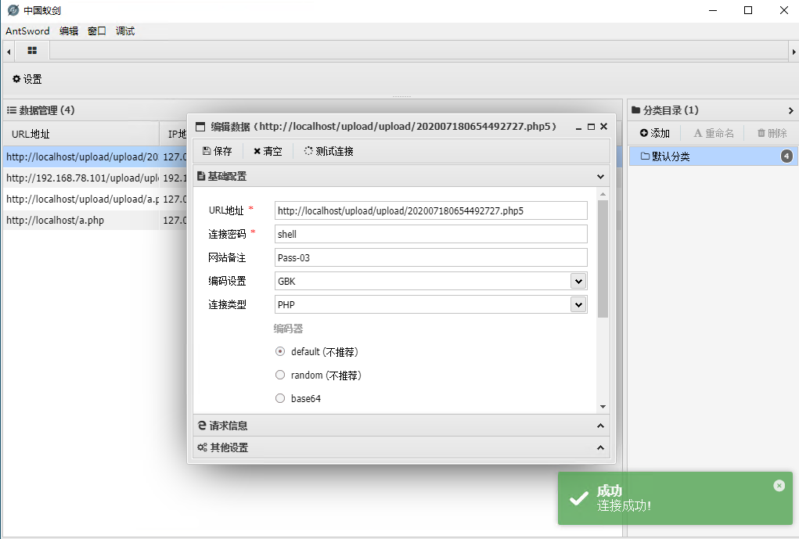799x539 pixels.
Task: Click the 测试连接 test connection button
Action: point(329,151)
